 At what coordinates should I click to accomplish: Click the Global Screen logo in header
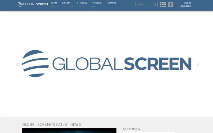point(33,4)
